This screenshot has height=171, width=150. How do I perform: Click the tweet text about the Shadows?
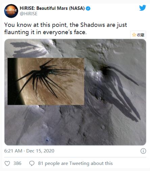tap(66, 28)
